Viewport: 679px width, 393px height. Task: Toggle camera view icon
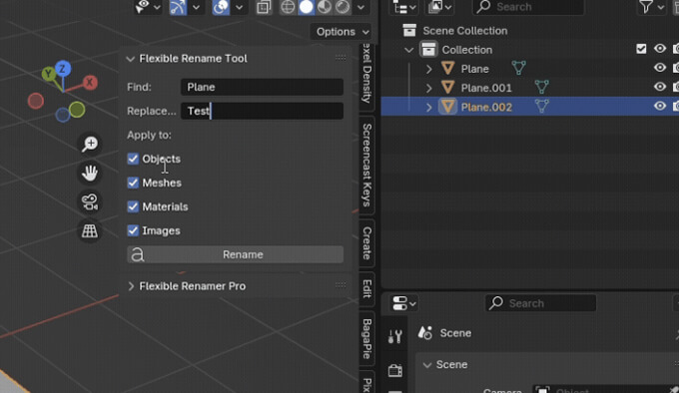pos(90,201)
